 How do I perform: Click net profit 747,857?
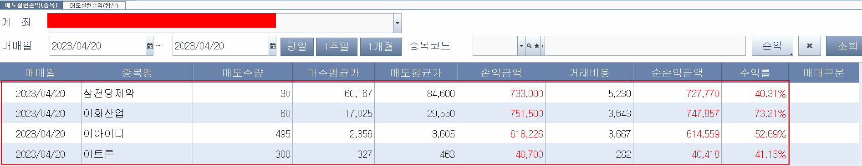point(703,114)
